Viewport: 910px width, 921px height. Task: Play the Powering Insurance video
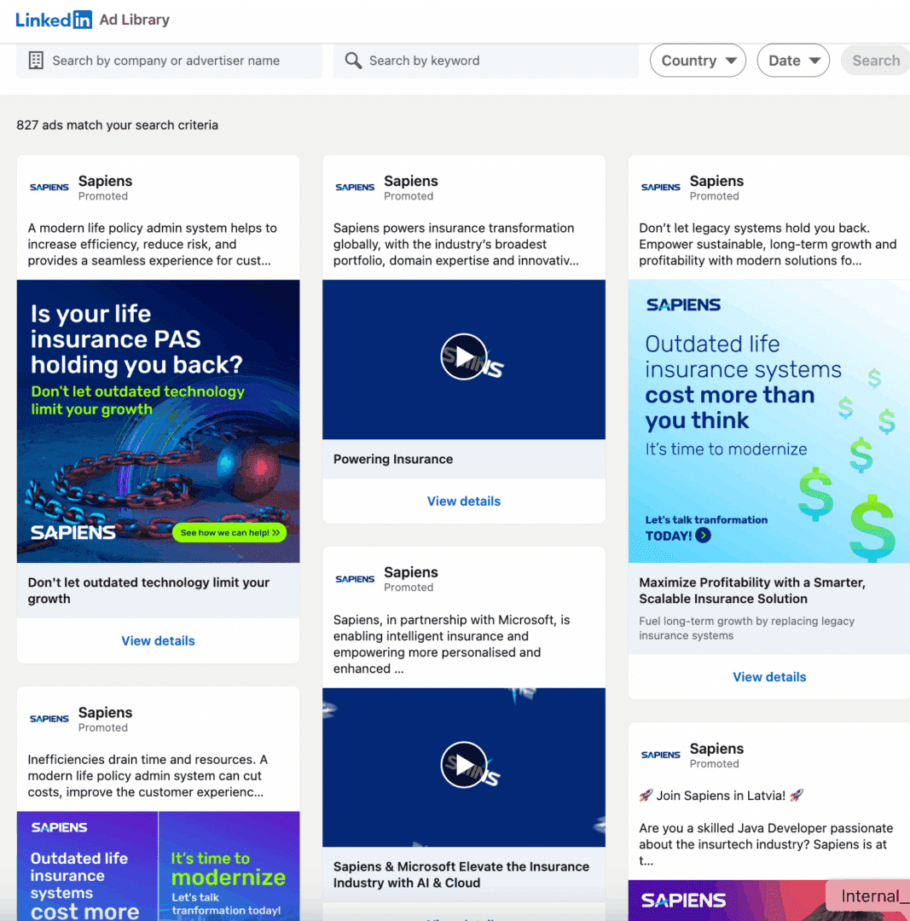coord(463,356)
